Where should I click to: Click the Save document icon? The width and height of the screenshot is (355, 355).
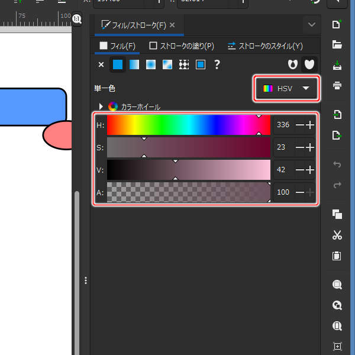pyautogui.click(x=337, y=64)
